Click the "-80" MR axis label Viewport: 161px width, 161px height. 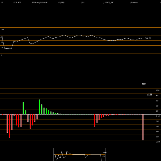(157, 137)
